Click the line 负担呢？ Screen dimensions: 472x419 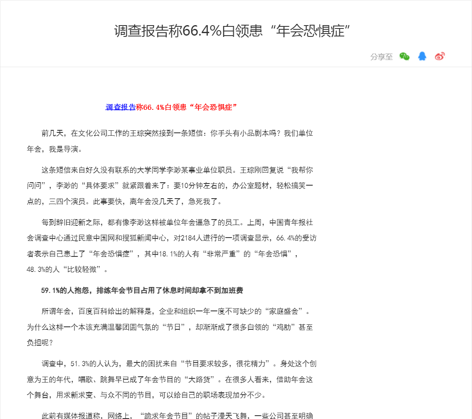pos(40,343)
